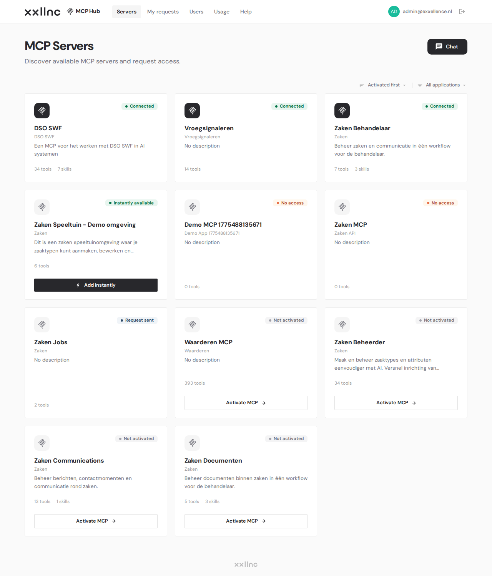Click the Zaken Jobs server icon
The height and width of the screenshot is (576, 492).
point(42,325)
